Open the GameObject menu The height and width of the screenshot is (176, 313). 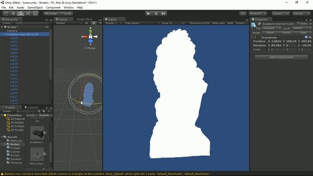click(x=35, y=8)
